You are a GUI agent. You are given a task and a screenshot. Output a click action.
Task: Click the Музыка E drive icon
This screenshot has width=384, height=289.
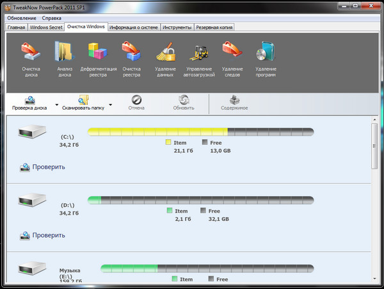pyautogui.click(x=32, y=268)
